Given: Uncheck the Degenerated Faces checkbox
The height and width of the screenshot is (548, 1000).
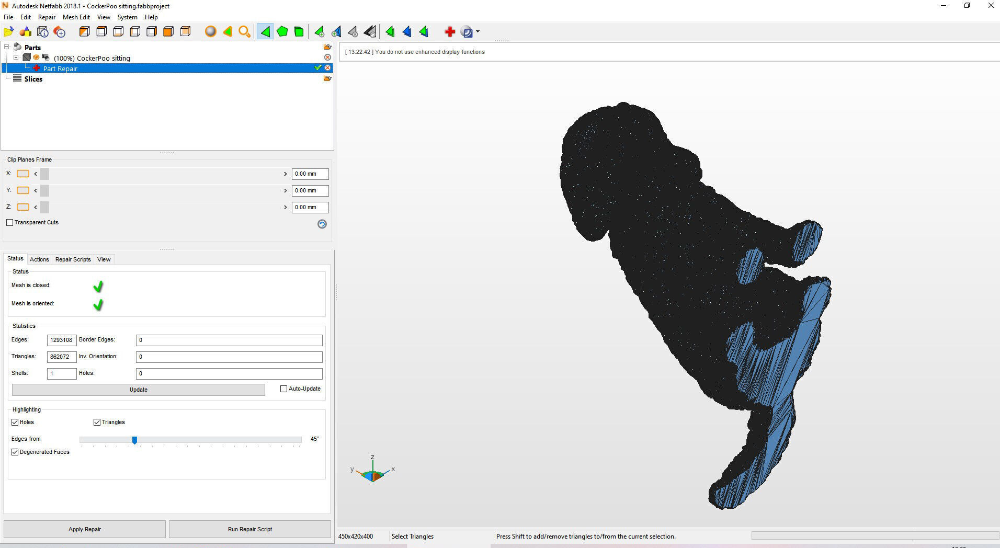Looking at the screenshot, I should pyautogui.click(x=15, y=452).
